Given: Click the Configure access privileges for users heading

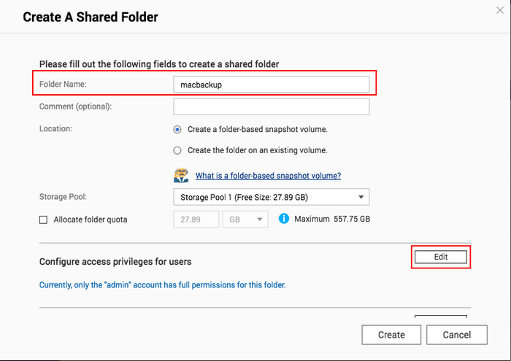Looking at the screenshot, I should coord(115,262).
